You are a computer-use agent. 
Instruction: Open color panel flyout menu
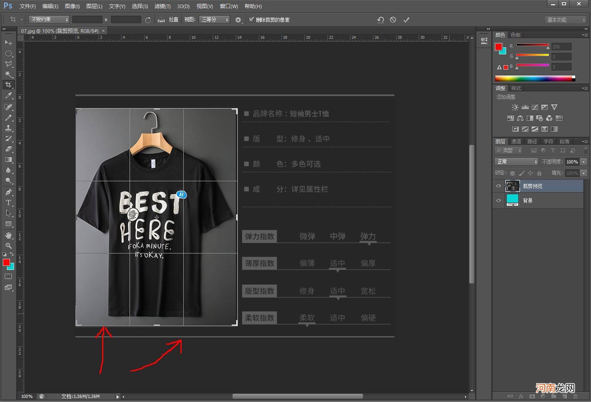pos(585,35)
